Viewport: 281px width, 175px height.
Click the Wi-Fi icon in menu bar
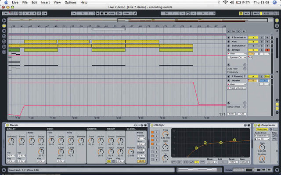pyautogui.click(x=225, y=2)
